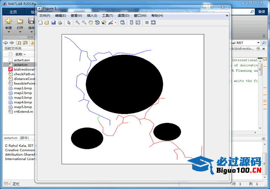Viewport: 270px width, 189px height.
Task: Activate the Zoom Out magnifier tool
Action: (84, 23)
